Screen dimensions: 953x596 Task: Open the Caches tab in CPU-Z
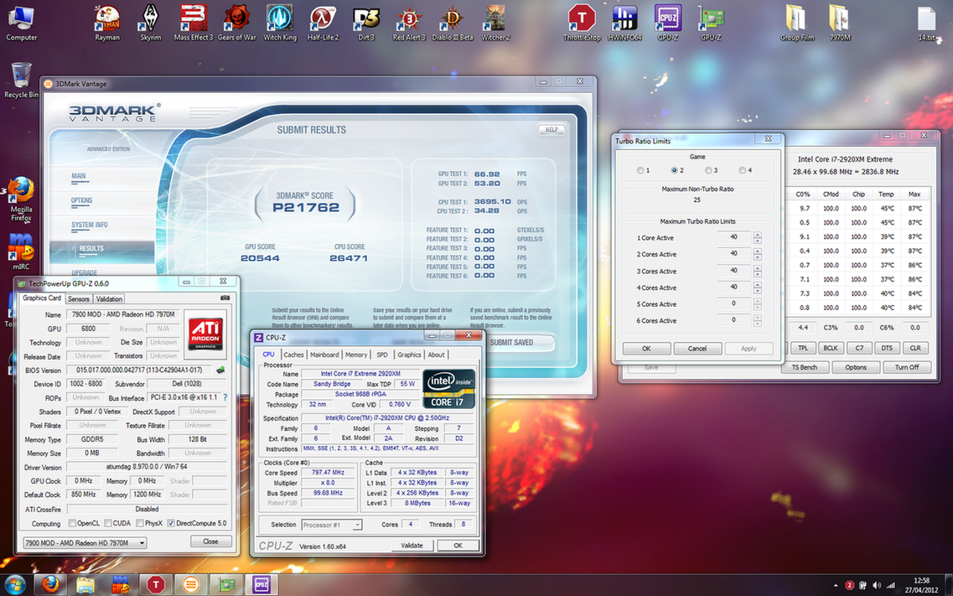[293, 355]
